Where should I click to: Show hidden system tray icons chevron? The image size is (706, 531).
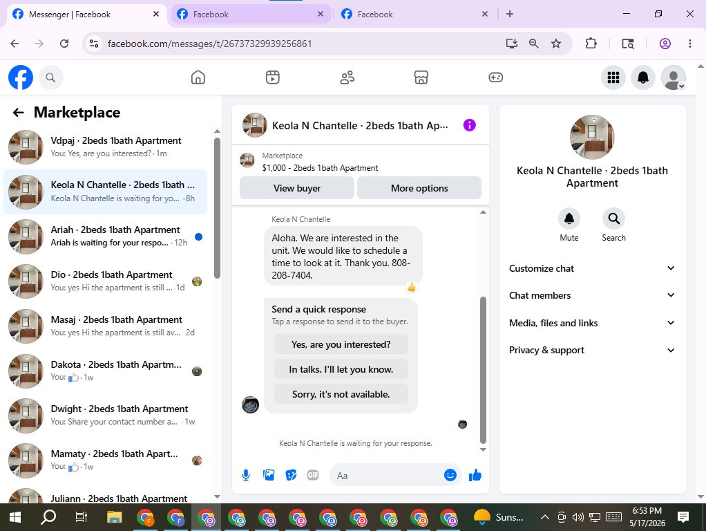544,517
